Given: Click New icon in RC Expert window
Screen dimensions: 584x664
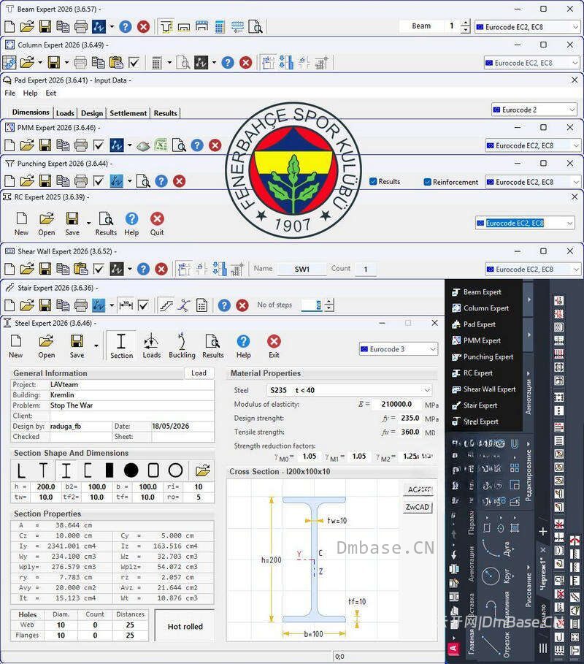Looking at the screenshot, I should (22, 224).
